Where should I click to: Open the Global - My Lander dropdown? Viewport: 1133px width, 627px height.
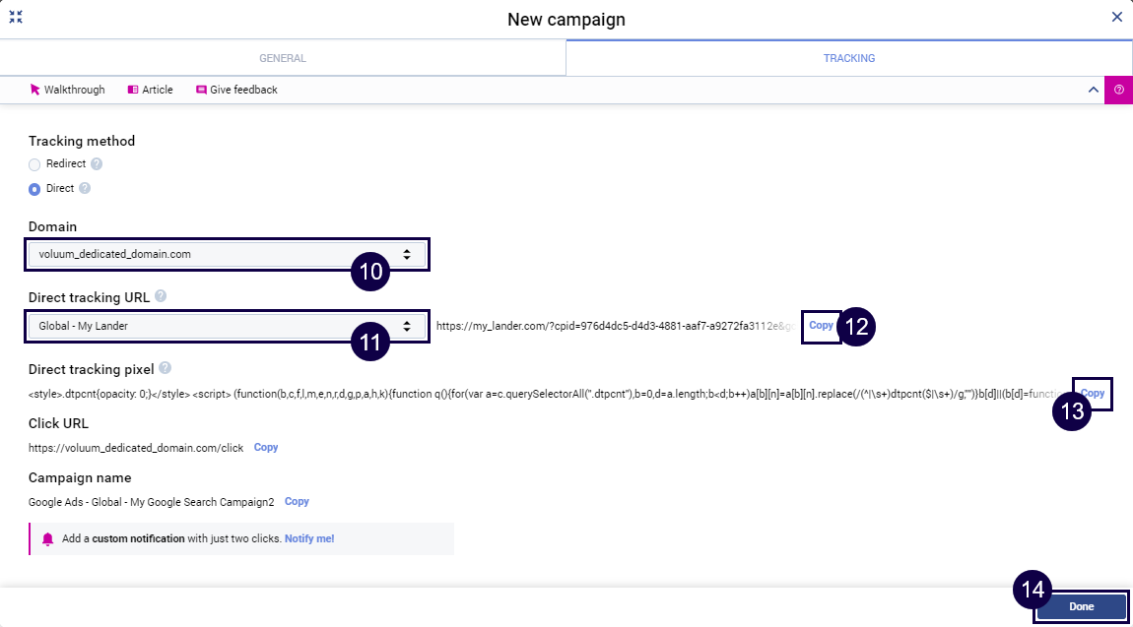(227, 326)
